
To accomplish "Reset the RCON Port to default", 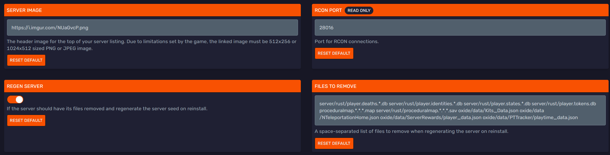I will 334,53.
